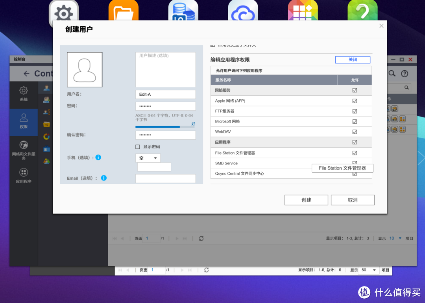Select 系统 in the Control Panel sidebar

tap(24, 94)
